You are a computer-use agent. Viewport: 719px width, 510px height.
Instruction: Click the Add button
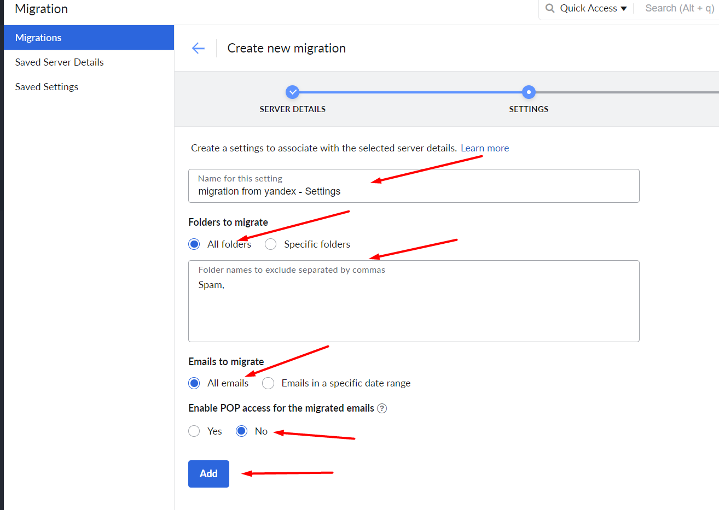[208, 474]
